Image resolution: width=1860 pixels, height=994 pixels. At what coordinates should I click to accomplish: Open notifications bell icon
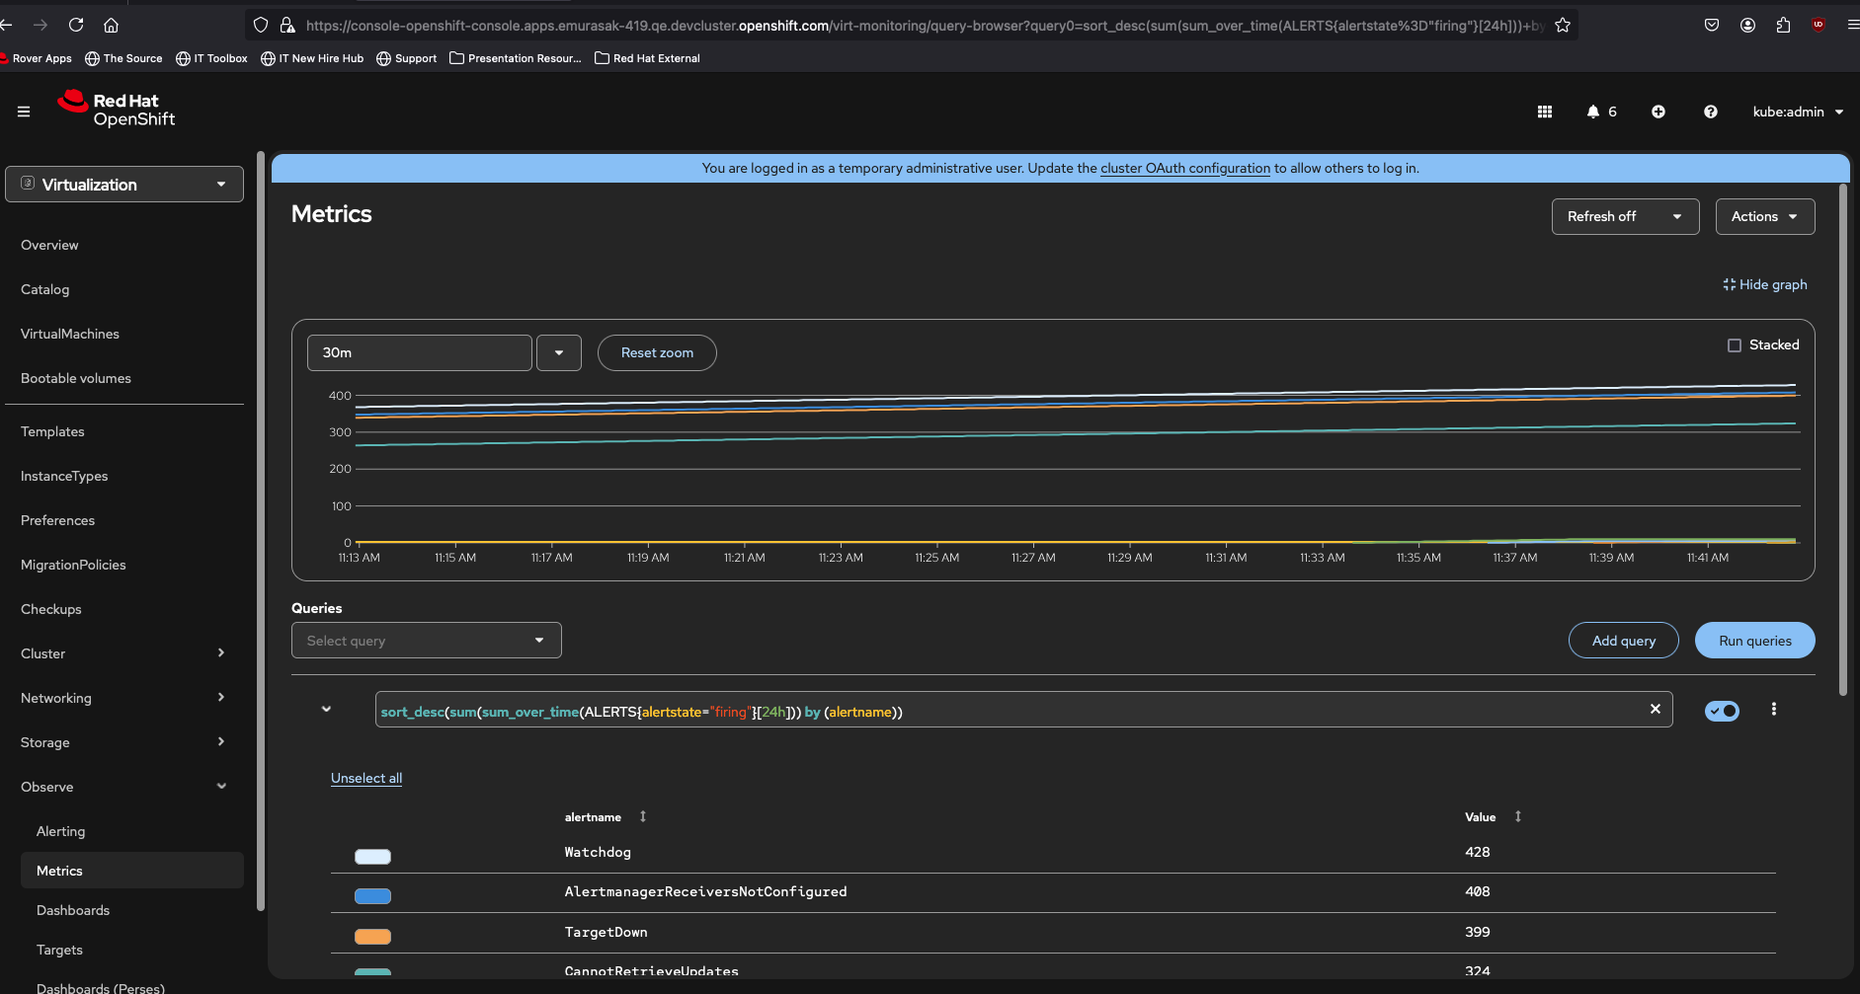coord(1593,112)
